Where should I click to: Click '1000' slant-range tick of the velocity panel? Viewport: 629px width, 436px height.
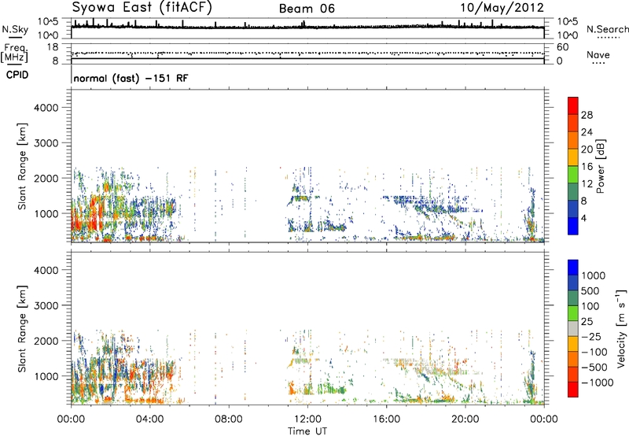pos(46,376)
